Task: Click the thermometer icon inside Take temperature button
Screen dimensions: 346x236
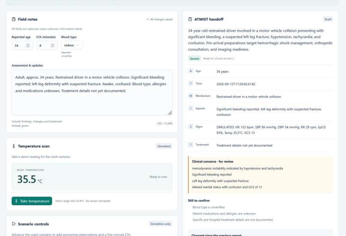Action: 16,201
